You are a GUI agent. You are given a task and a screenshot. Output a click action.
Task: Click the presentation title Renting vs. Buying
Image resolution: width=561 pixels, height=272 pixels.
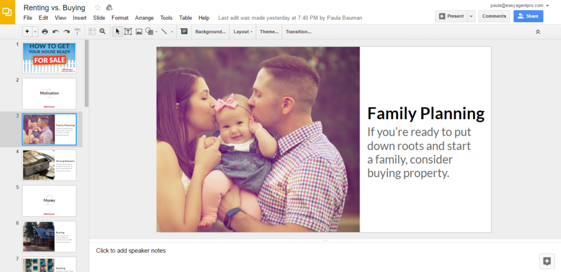[x=54, y=8]
